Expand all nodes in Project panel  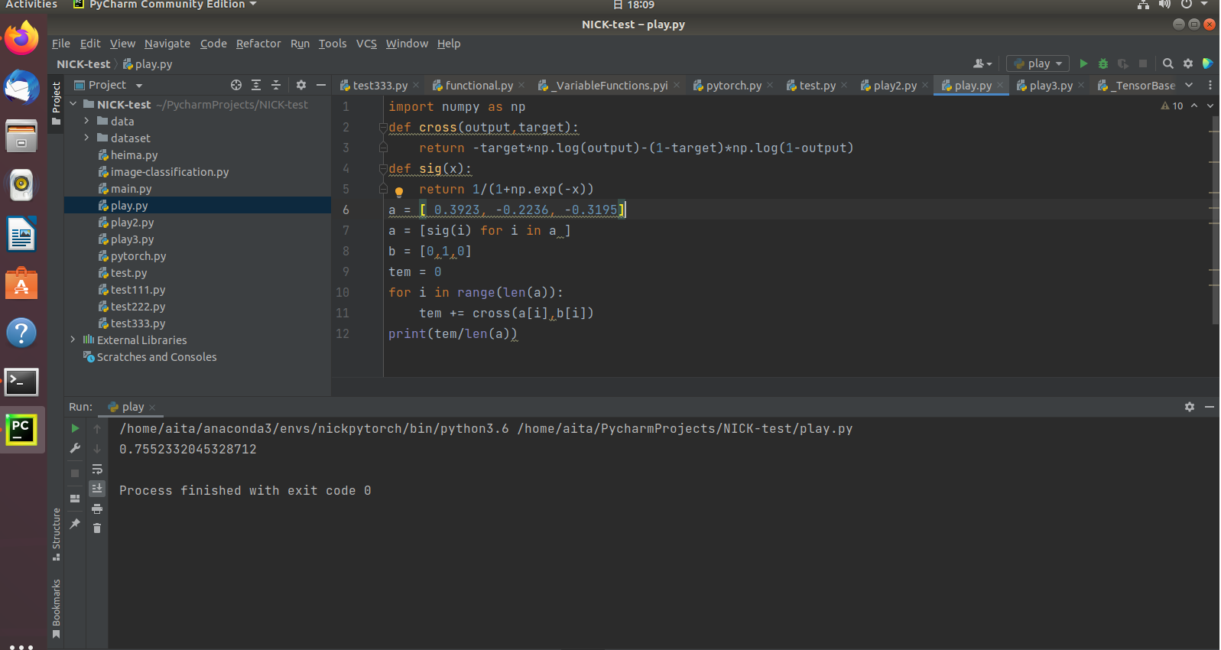point(256,85)
